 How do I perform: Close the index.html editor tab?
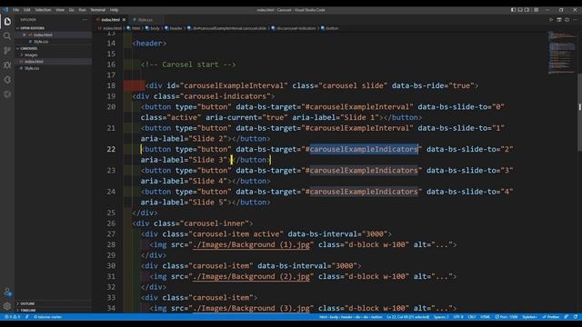[x=124, y=20]
